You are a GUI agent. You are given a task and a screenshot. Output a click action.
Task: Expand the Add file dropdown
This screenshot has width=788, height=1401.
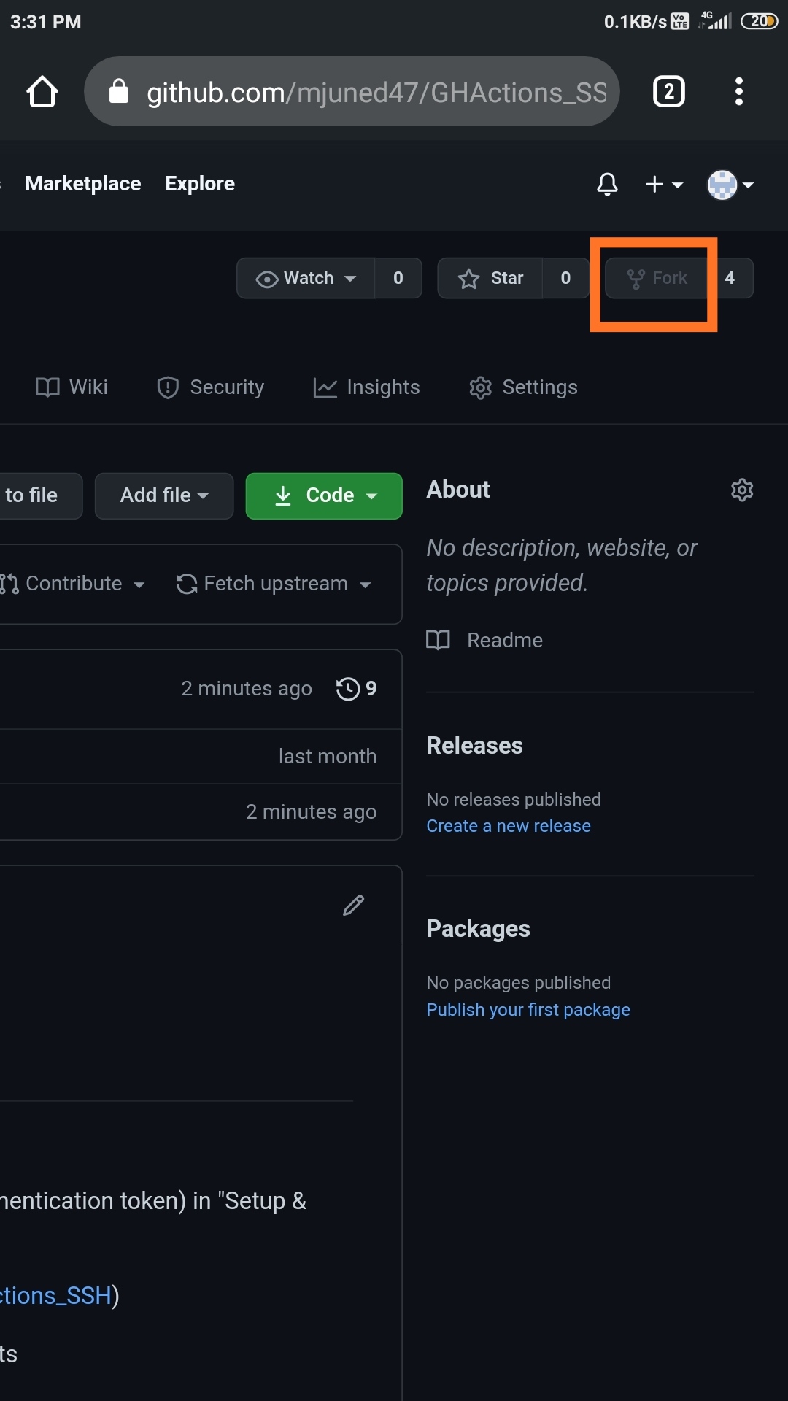point(164,495)
